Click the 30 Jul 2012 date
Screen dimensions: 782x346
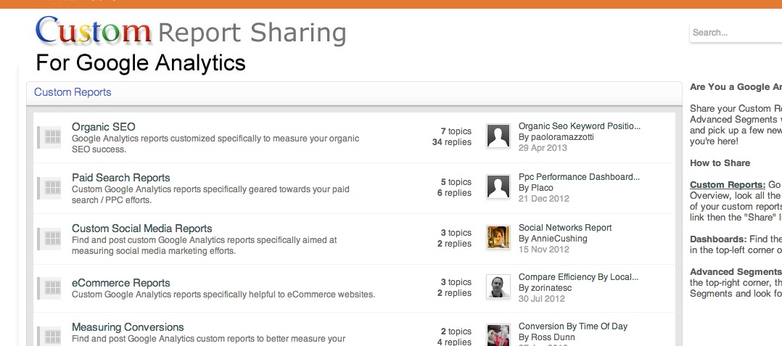click(x=542, y=299)
